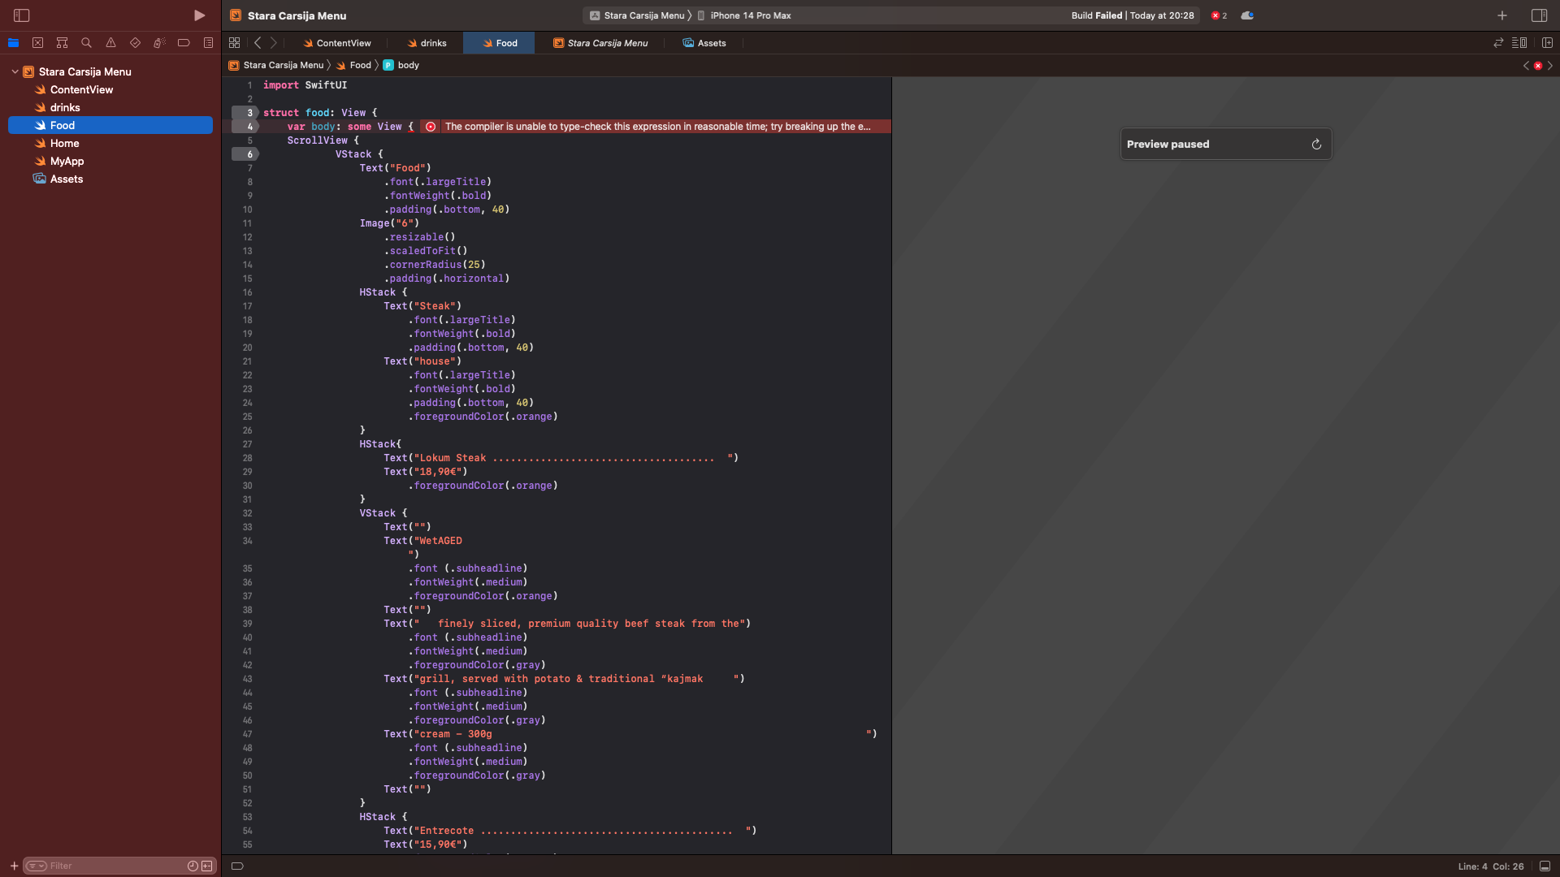Image resolution: width=1560 pixels, height=877 pixels.
Task: Open the body symbol in jump bar
Action: coord(408,65)
